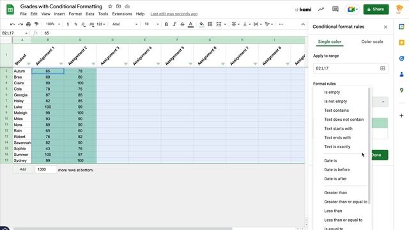The image size is (409, 230).
Task: Open the font size dropdown
Action: (151, 24)
